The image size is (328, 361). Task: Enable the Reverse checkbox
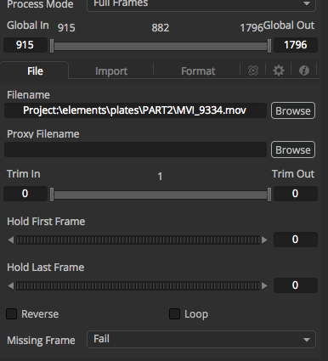[12, 314]
